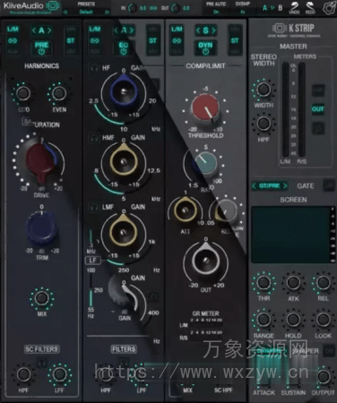The height and width of the screenshot is (403, 337).
Task: Click the gate THR knob
Action: (x=264, y=282)
